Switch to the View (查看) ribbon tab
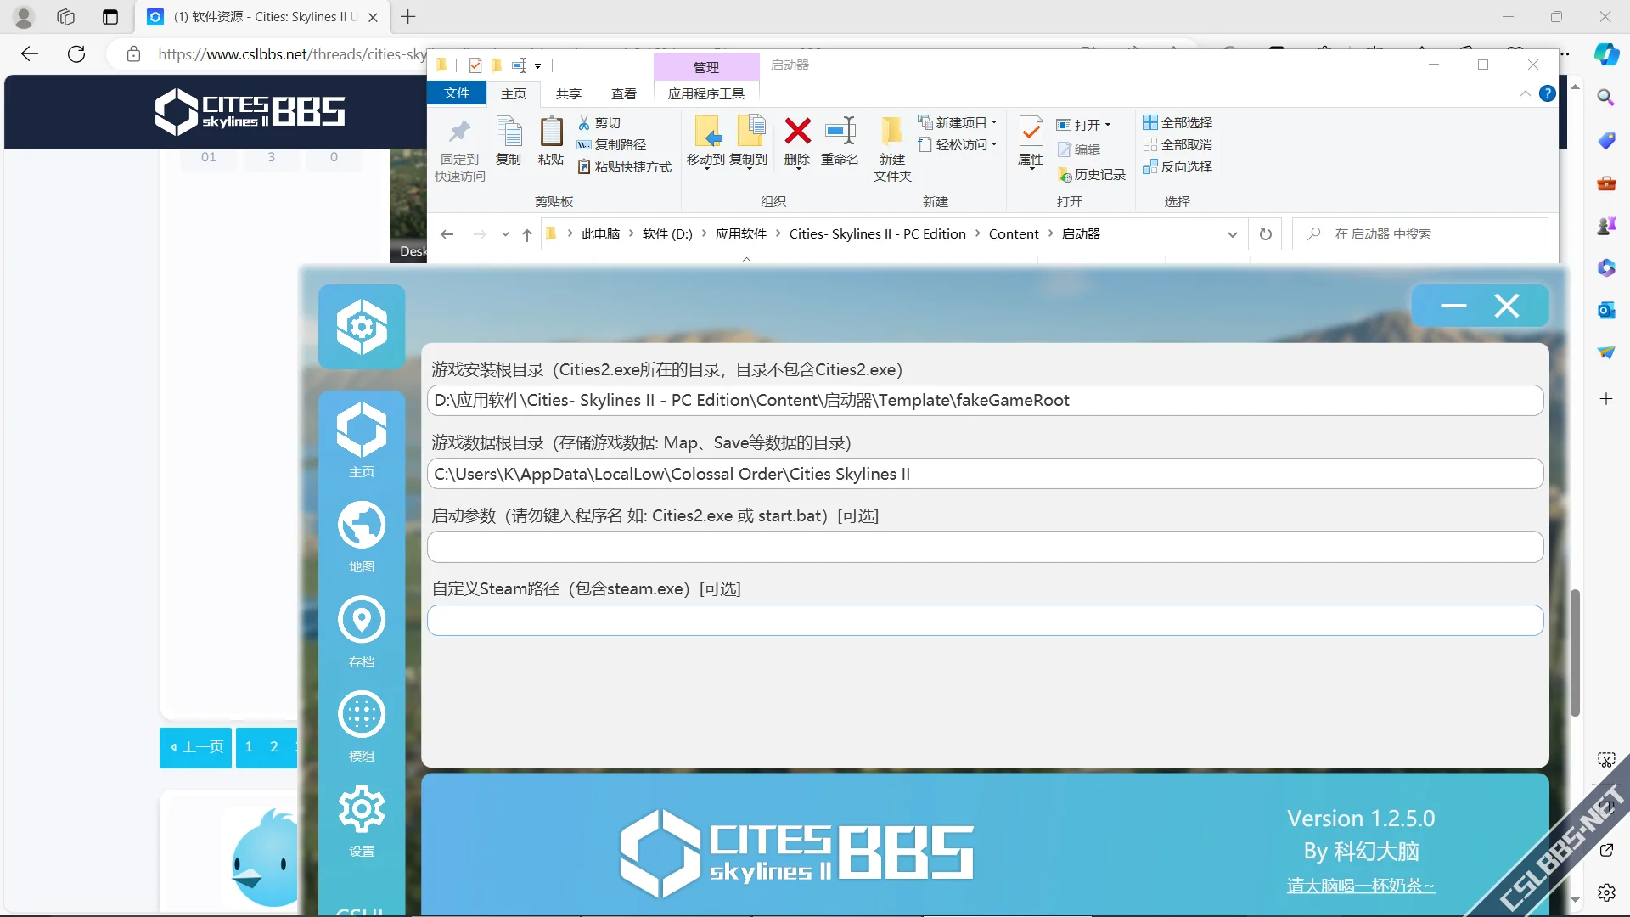Screen dimensions: 1630x917 624,93
